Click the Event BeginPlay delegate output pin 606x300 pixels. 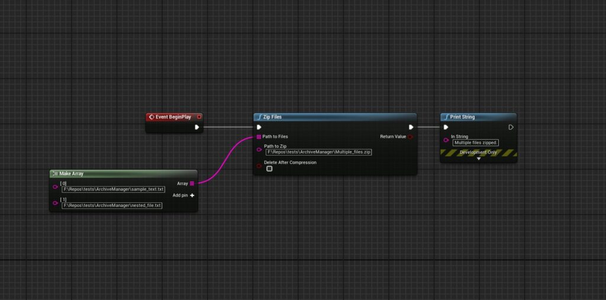(199, 117)
